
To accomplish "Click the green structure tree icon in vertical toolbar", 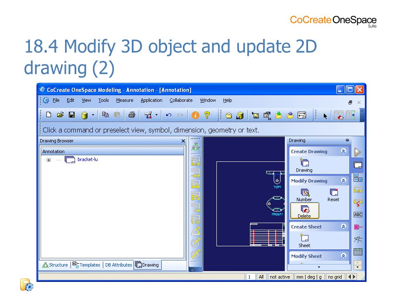I will point(195,147).
